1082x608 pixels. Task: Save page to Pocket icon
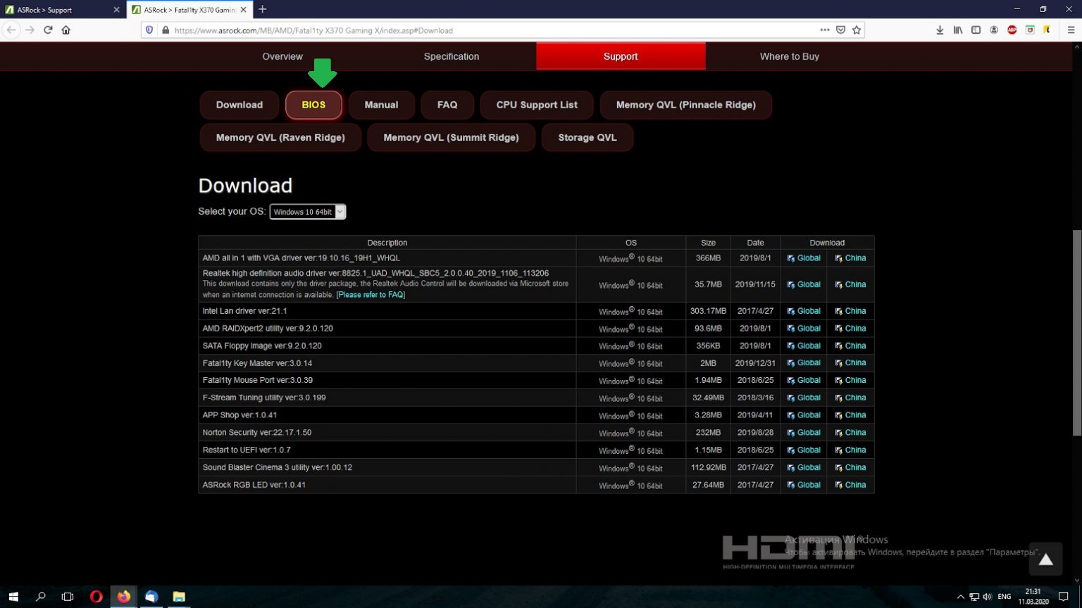click(x=840, y=30)
